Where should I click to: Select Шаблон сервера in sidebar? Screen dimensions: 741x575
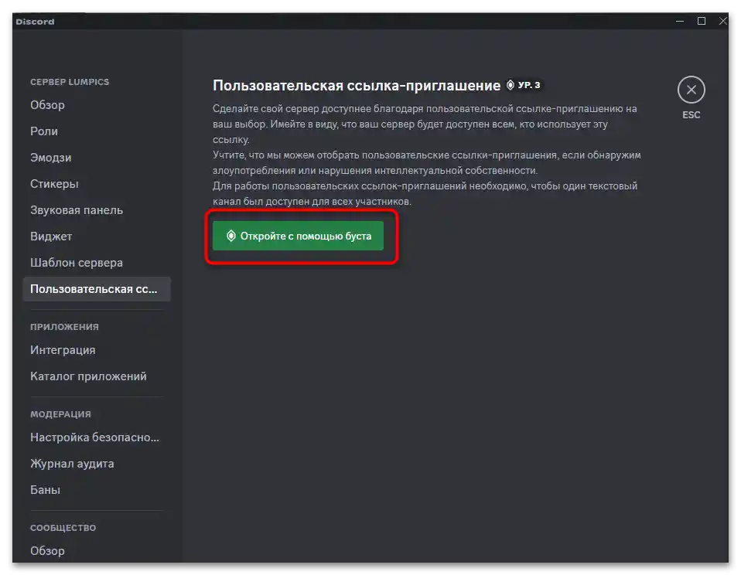pyautogui.click(x=77, y=263)
